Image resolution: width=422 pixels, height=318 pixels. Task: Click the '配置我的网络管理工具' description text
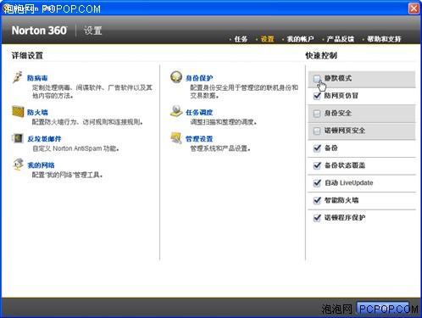click(x=67, y=175)
